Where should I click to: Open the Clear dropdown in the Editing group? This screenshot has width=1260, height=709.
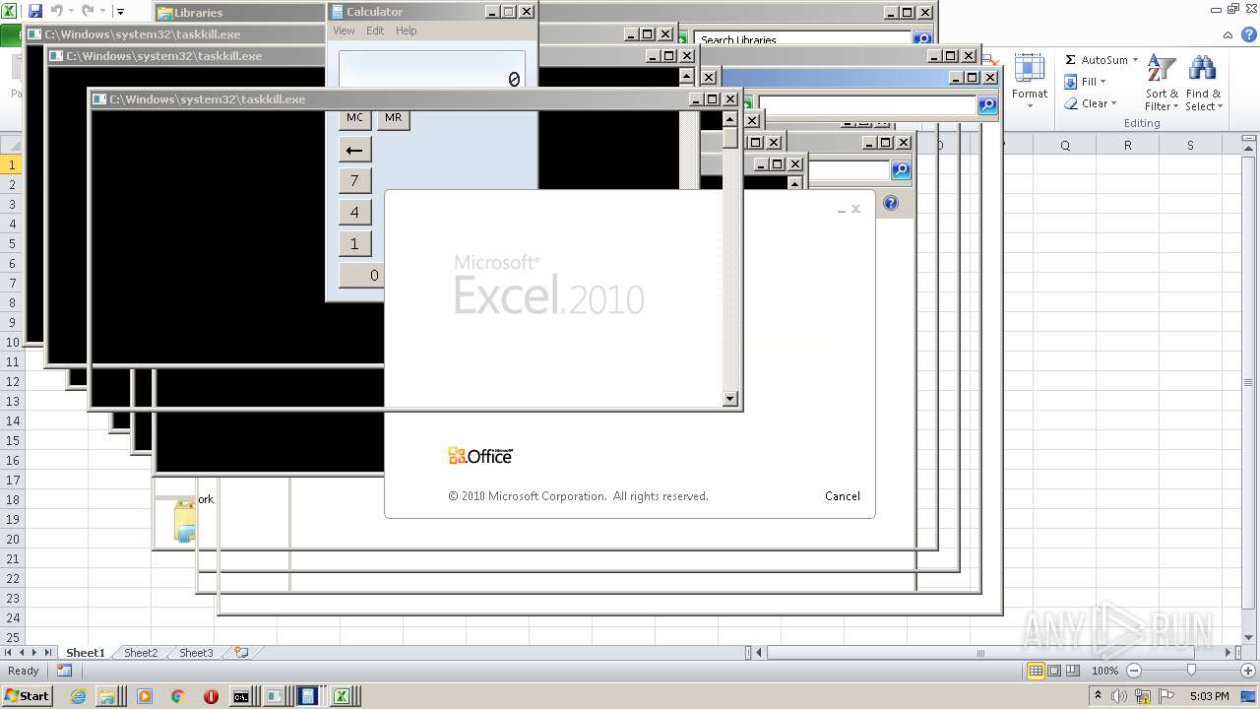1091,103
